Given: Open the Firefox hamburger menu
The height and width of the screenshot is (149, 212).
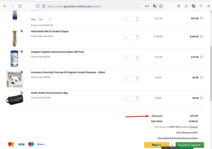Looking at the screenshot, I should pyautogui.click(x=209, y=6).
